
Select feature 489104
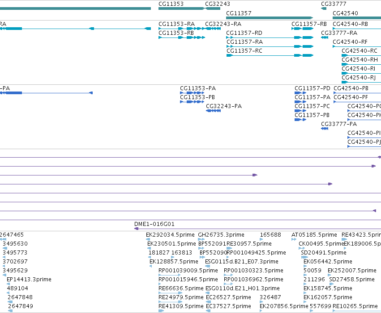(8, 293)
